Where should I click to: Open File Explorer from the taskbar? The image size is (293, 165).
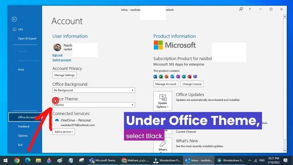click(x=38, y=160)
